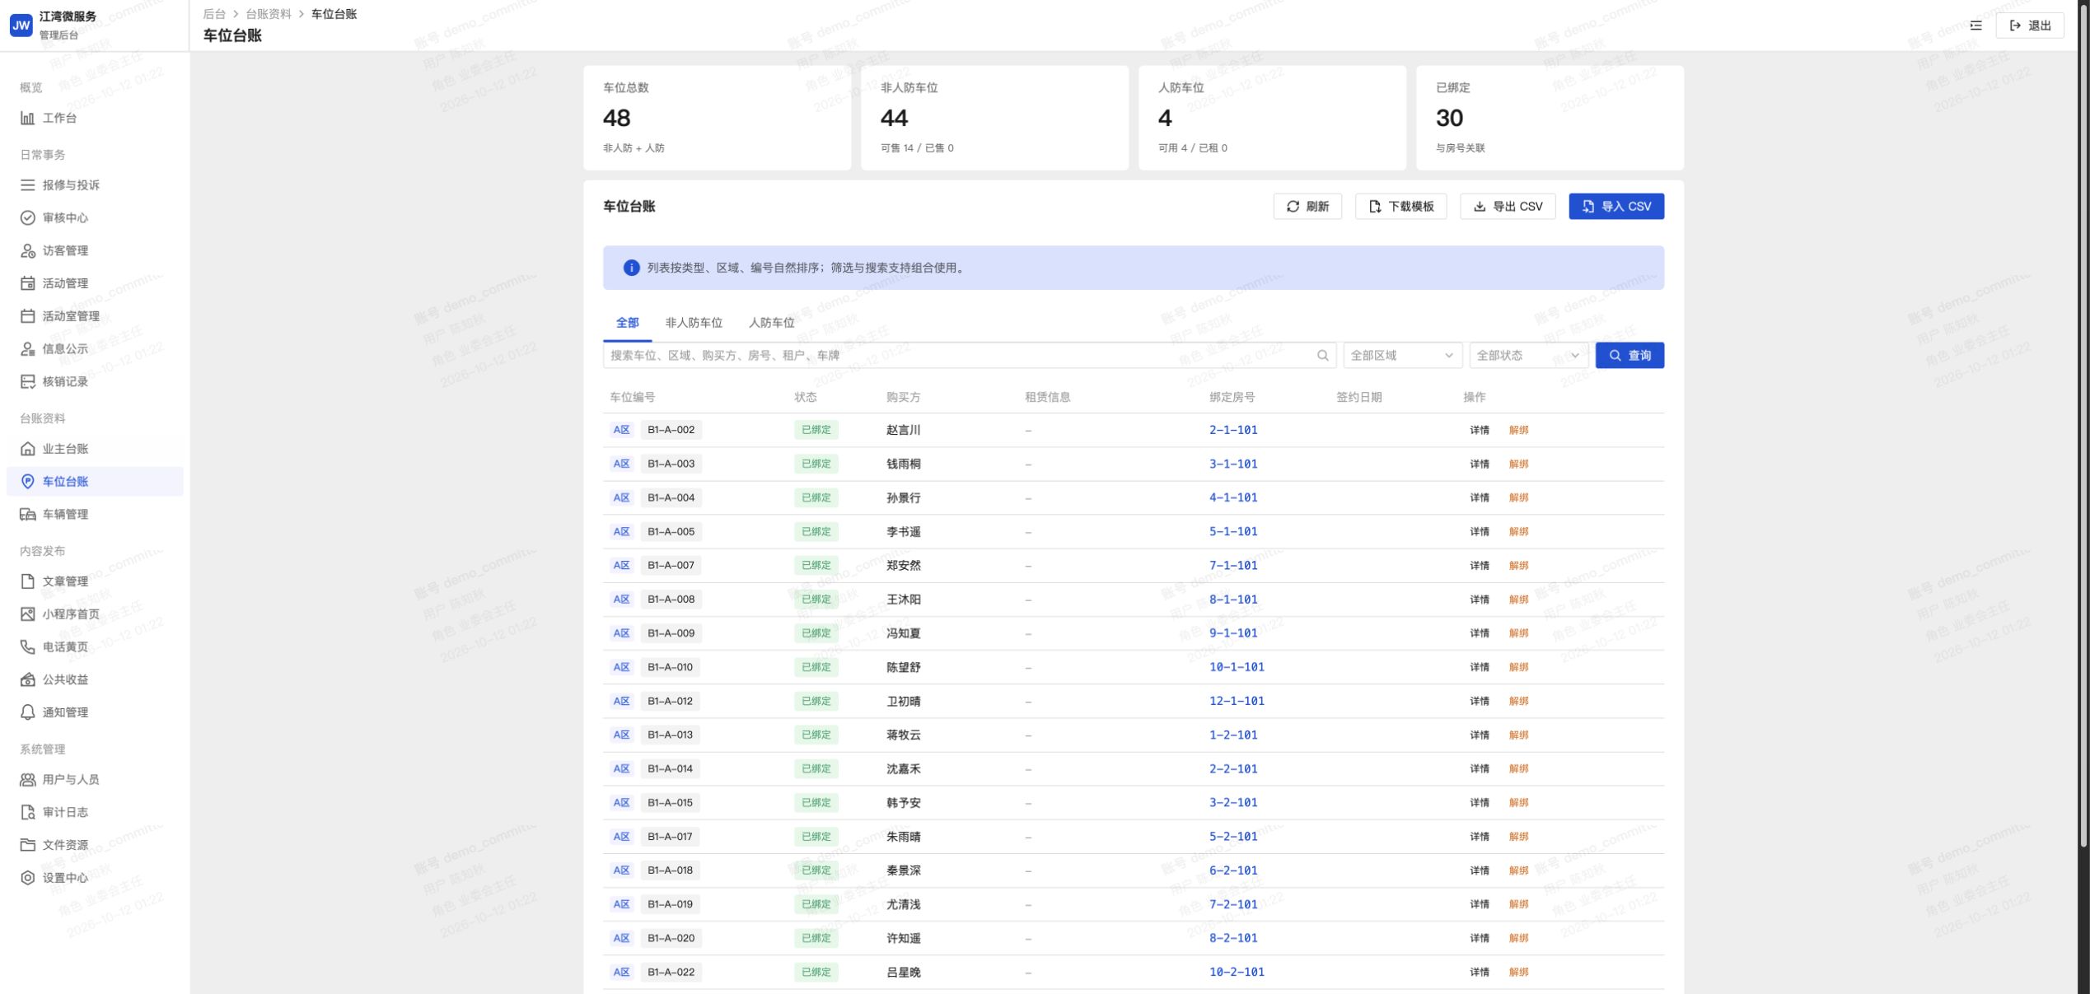Image resolution: width=2090 pixels, height=994 pixels.
Task: Switch to 全部 tab
Action: click(x=627, y=323)
